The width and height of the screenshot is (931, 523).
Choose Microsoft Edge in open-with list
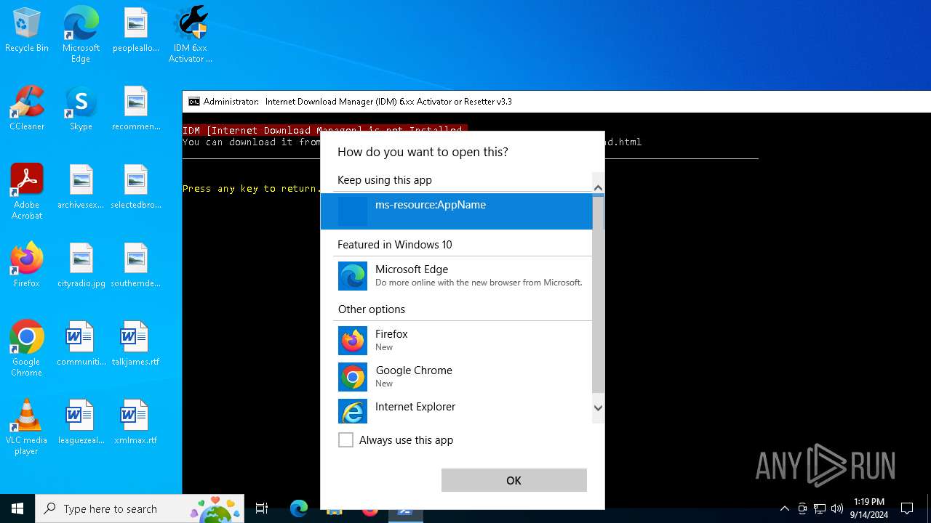[x=457, y=276]
